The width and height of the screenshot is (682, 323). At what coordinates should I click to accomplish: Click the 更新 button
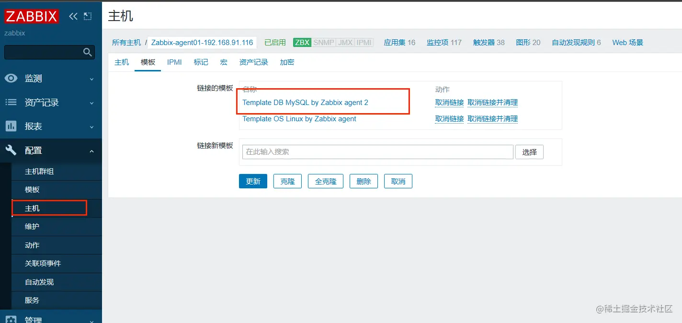tap(253, 181)
